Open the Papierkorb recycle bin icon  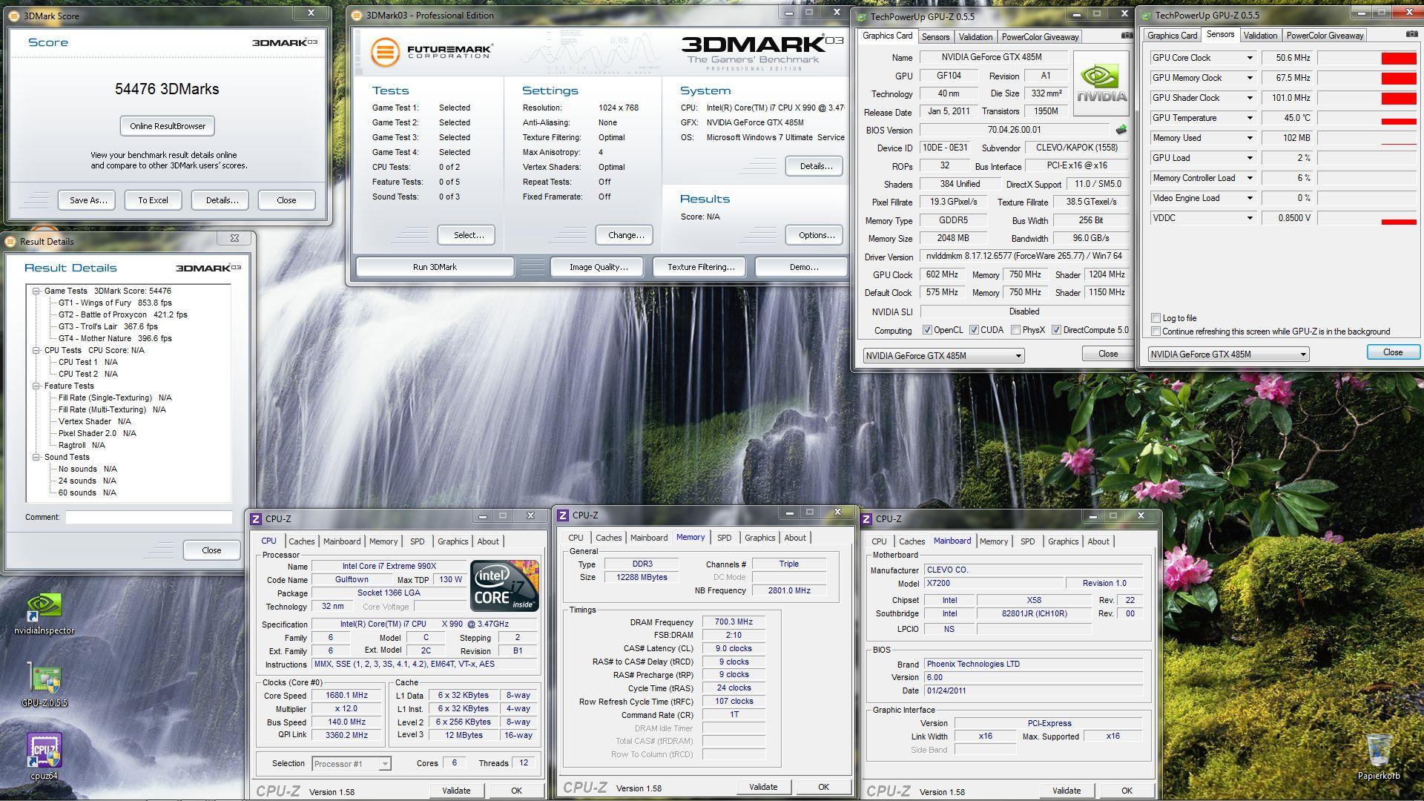pos(1379,755)
